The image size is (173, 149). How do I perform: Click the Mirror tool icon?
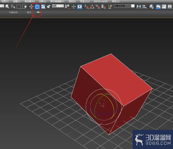139,7
